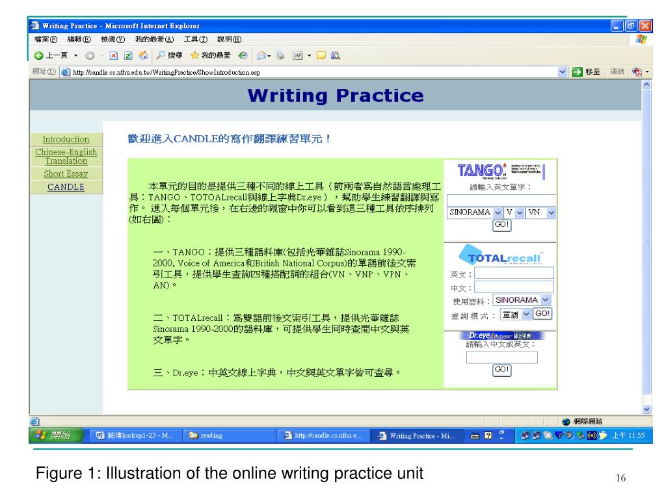Open Search with the magnifier icon
Screen dimensions: 666x499
(x=161, y=55)
